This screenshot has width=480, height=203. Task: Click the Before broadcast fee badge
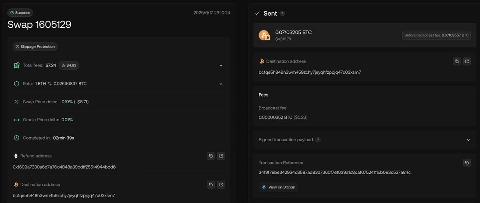(436, 35)
